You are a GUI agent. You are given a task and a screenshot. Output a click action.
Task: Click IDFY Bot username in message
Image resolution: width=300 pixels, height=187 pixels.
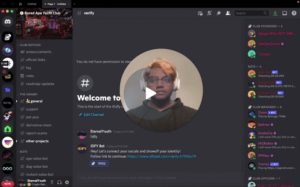tap(97, 146)
